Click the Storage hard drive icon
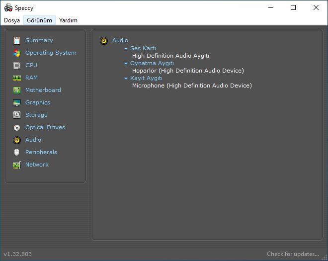Viewport: 328px width, 261px height. [x=17, y=115]
